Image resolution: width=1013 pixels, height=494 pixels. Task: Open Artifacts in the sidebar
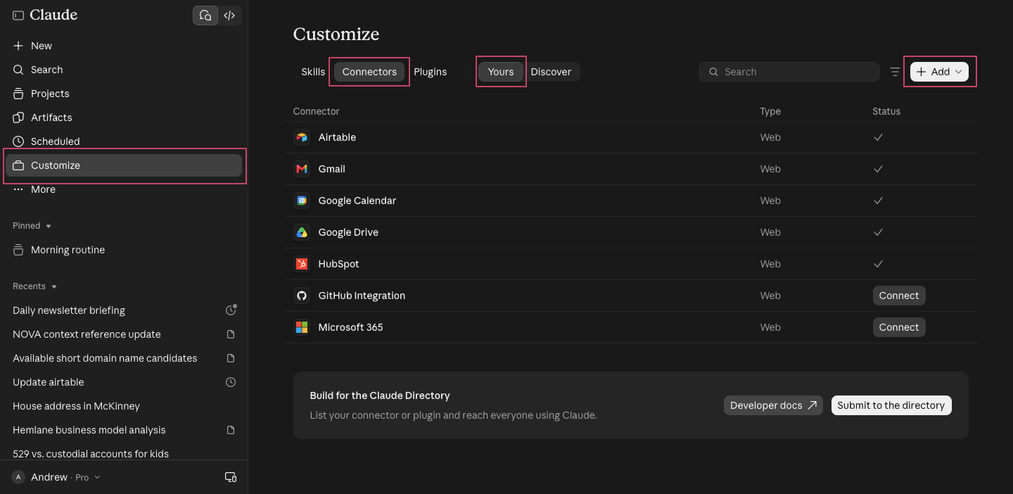click(124, 118)
